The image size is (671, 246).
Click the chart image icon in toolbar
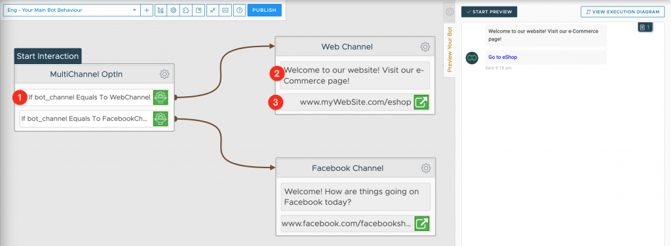(225, 10)
